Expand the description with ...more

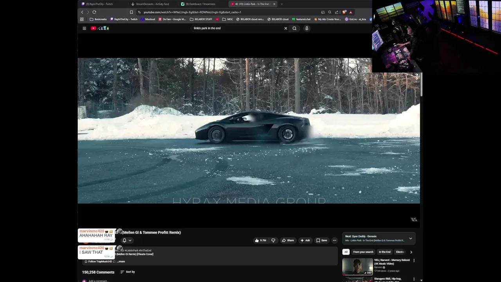(x=121, y=261)
